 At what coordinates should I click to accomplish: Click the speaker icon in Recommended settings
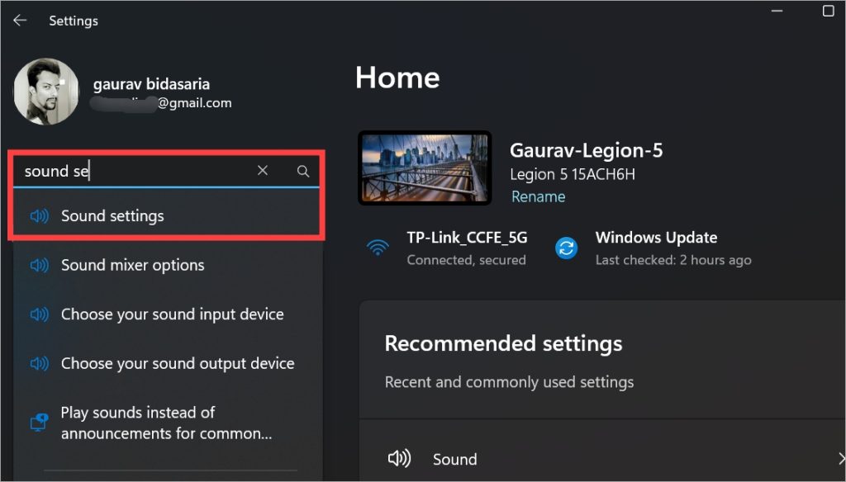coord(399,458)
